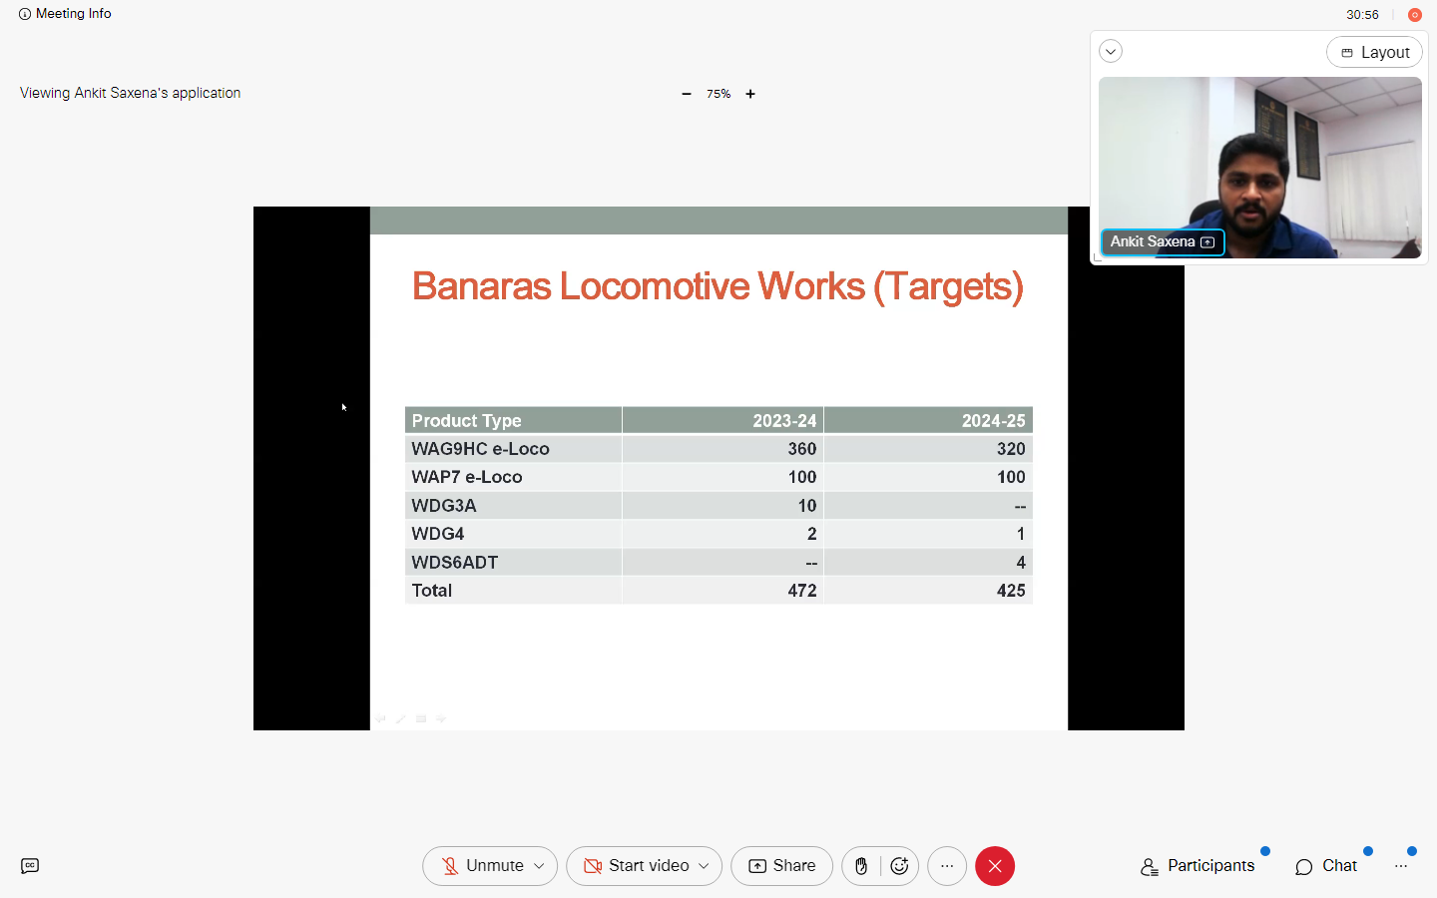The width and height of the screenshot is (1437, 898).
Task: Click the 425 total for 2024-25
Action: [x=1011, y=591]
